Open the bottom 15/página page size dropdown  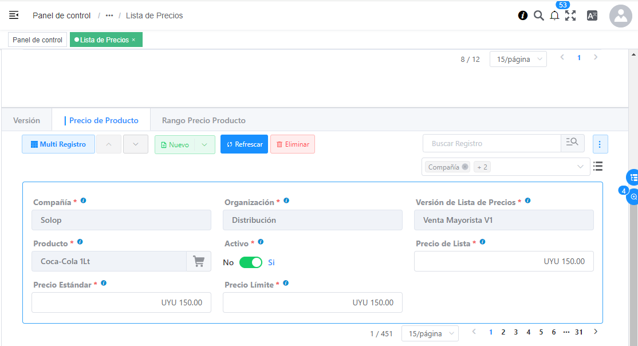click(x=430, y=333)
